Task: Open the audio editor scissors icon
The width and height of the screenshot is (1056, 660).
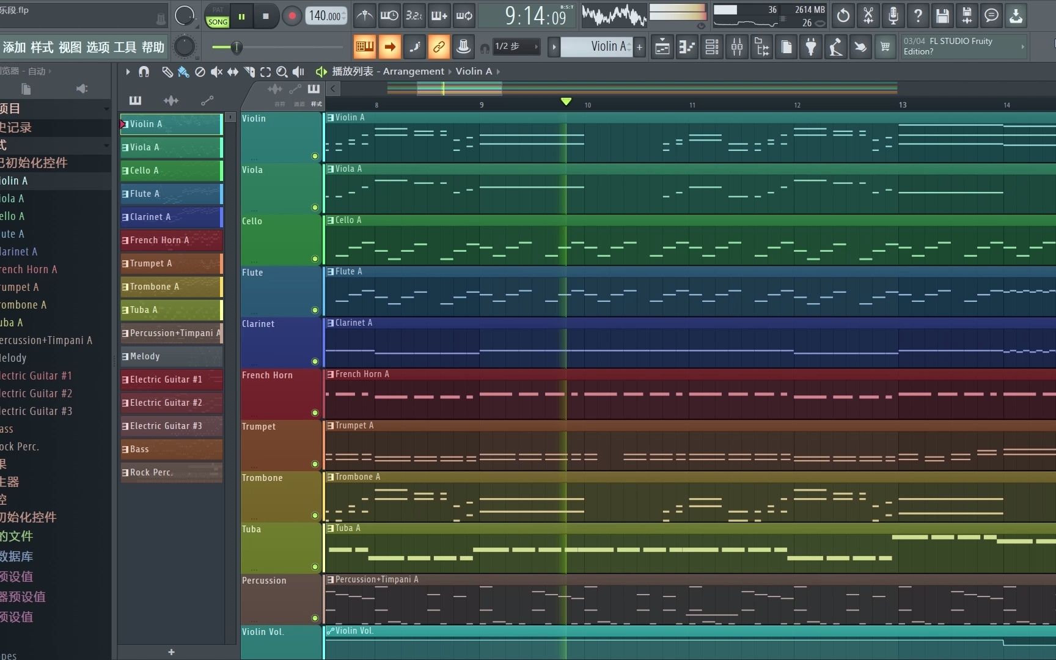Action: 868,16
